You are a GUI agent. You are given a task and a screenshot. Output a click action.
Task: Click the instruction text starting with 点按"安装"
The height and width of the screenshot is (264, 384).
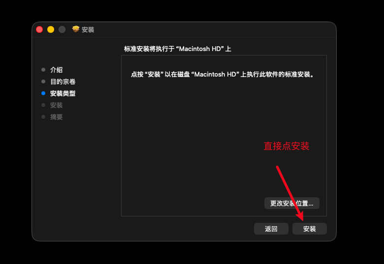223,74
